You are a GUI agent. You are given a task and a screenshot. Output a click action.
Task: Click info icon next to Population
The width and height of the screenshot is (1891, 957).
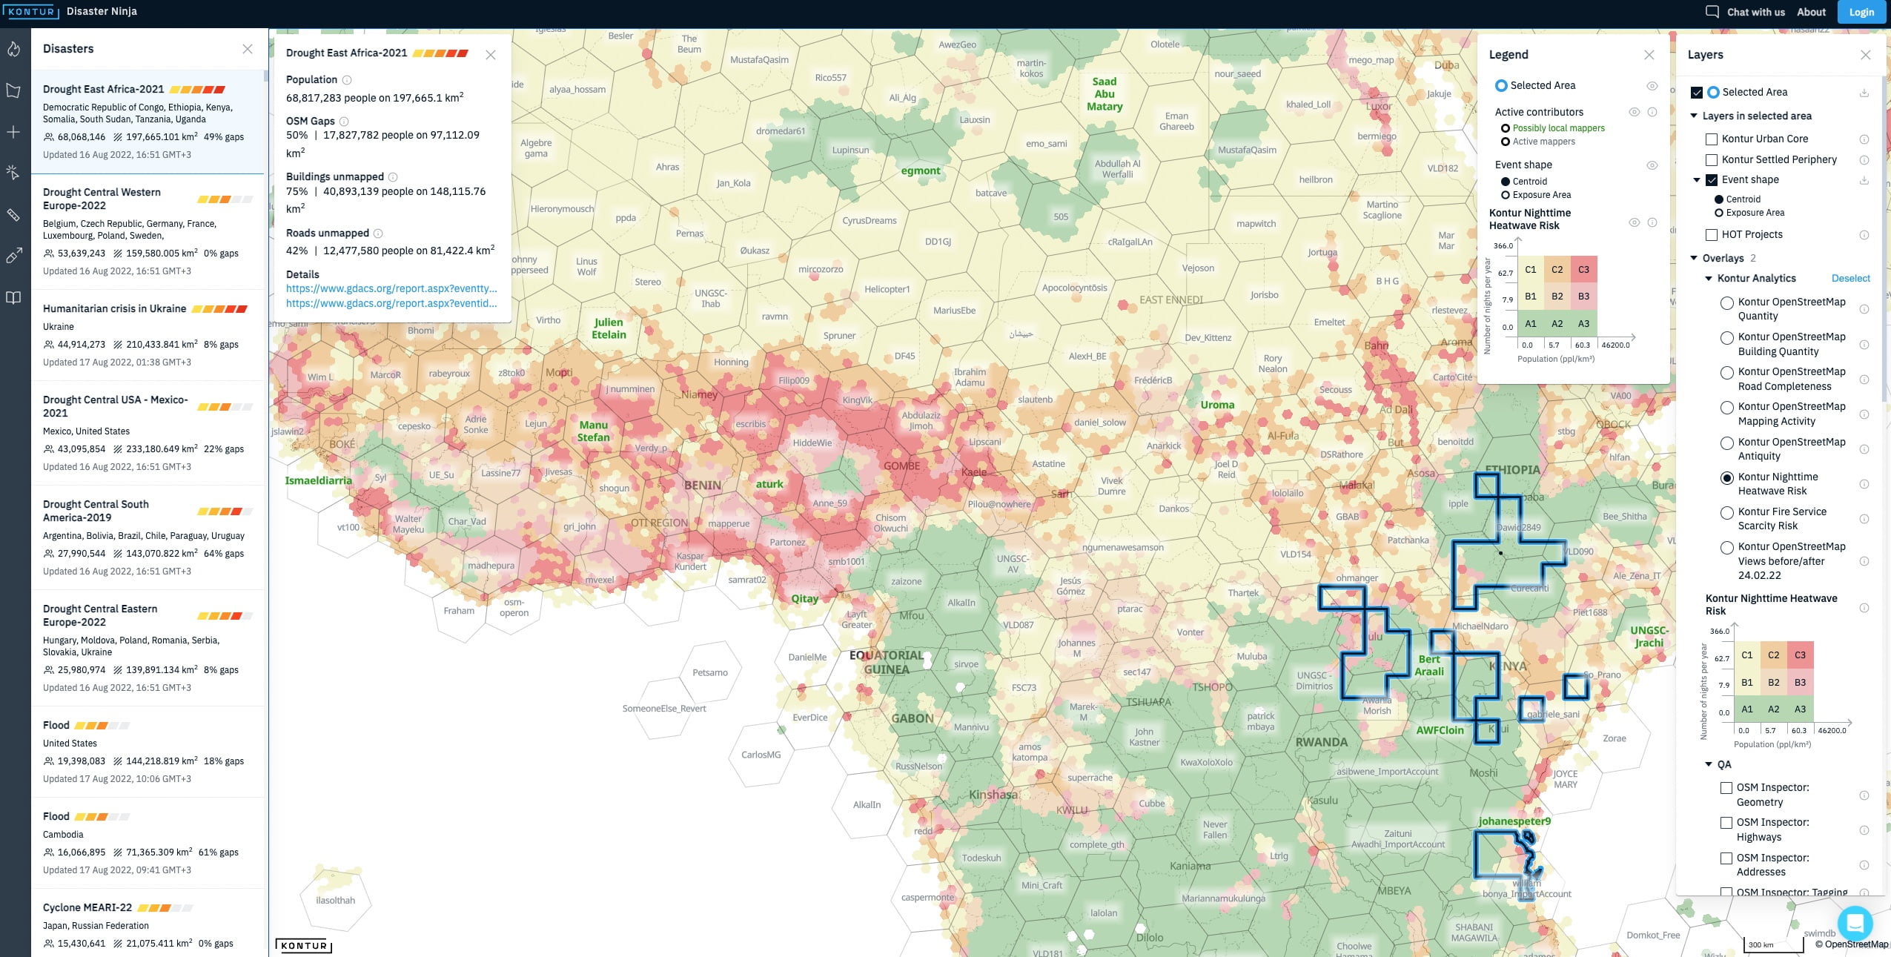[347, 80]
